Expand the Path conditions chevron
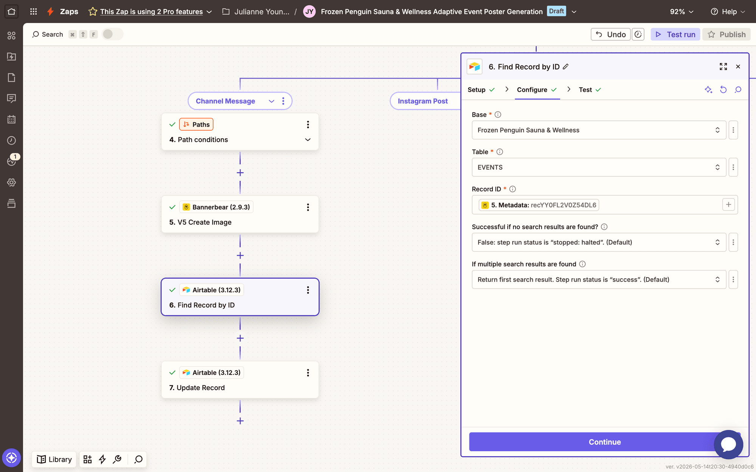 tap(308, 140)
